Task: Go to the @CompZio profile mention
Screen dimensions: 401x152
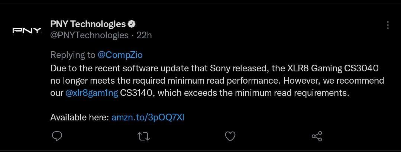Action: point(120,55)
